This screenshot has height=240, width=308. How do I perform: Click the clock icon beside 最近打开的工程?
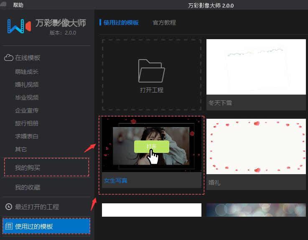coord(8,207)
